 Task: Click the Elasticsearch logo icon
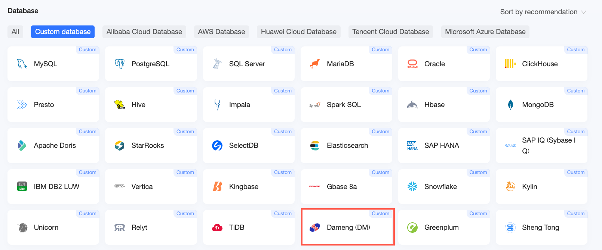click(x=315, y=146)
